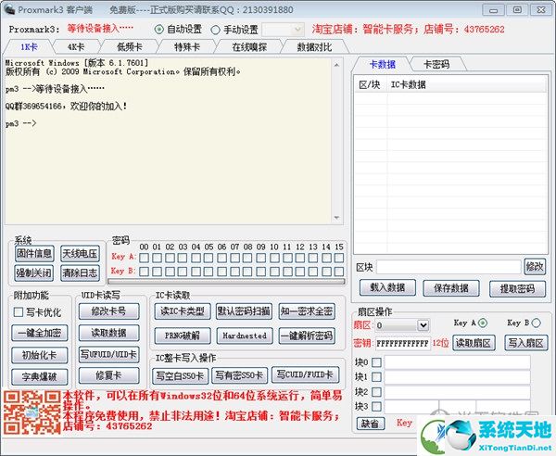Viewport: 556px width, 456px height.
Task: Click the 一键解析密码 button
Action: [307, 336]
